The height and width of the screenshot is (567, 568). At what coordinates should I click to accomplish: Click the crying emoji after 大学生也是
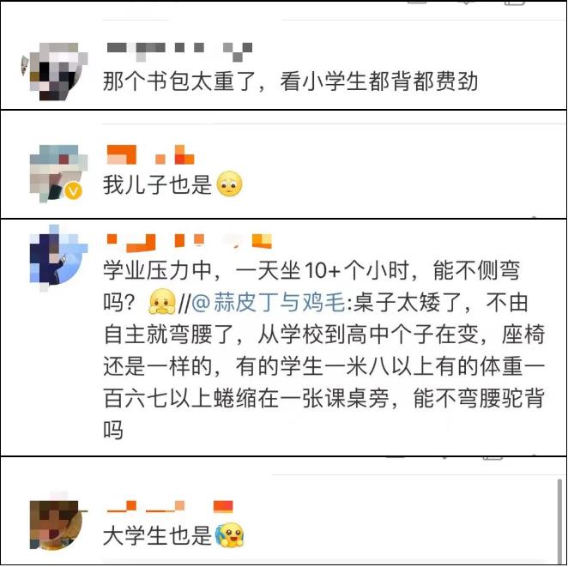click(x=229, y=534)
